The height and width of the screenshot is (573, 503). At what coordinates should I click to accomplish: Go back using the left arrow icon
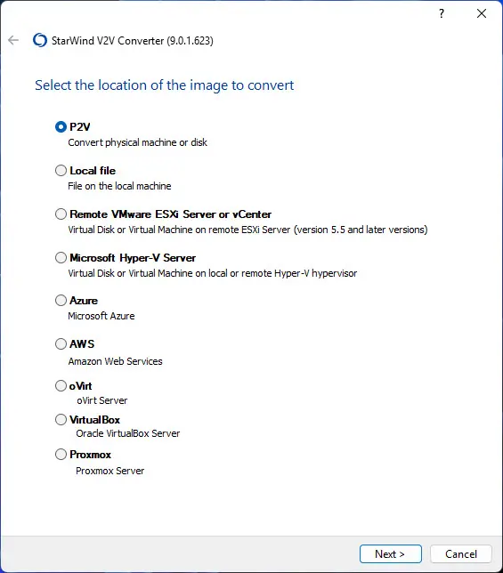tap(13, 40)
